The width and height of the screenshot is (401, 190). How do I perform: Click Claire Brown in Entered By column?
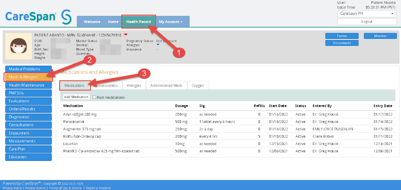[x=323, y=136]
